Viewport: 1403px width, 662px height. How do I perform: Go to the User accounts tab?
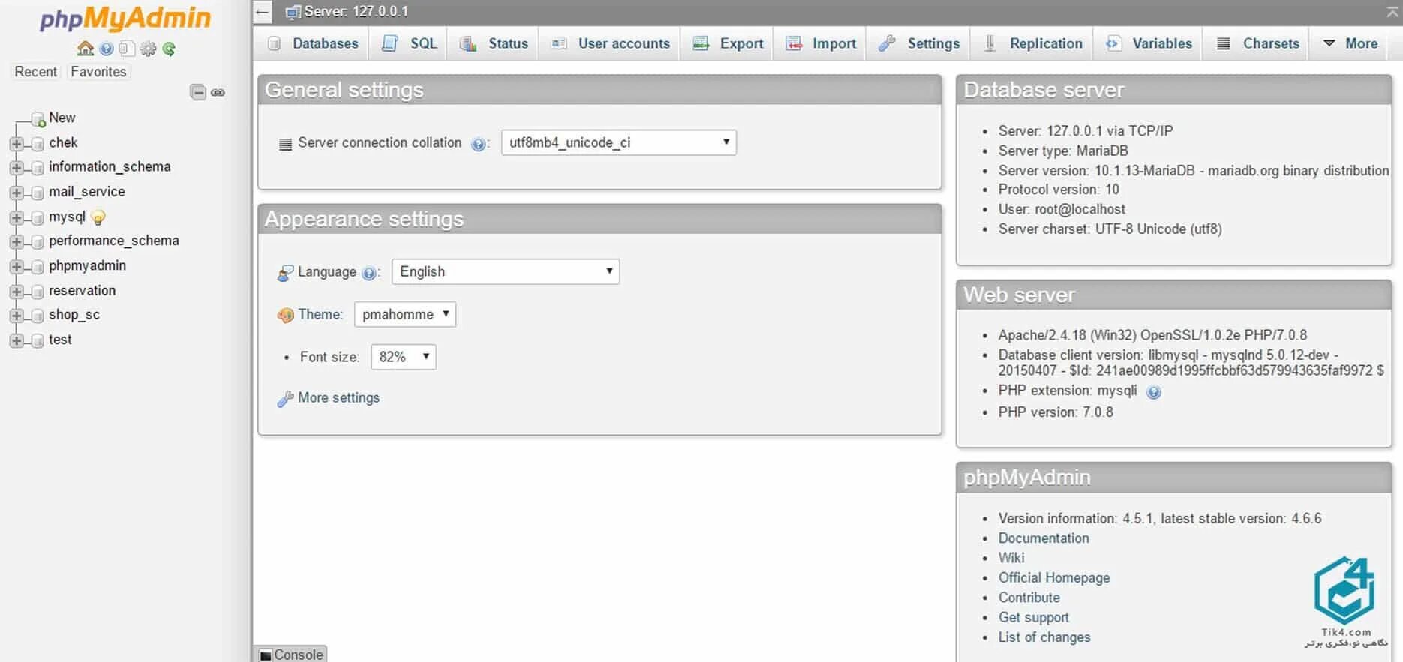610,43
